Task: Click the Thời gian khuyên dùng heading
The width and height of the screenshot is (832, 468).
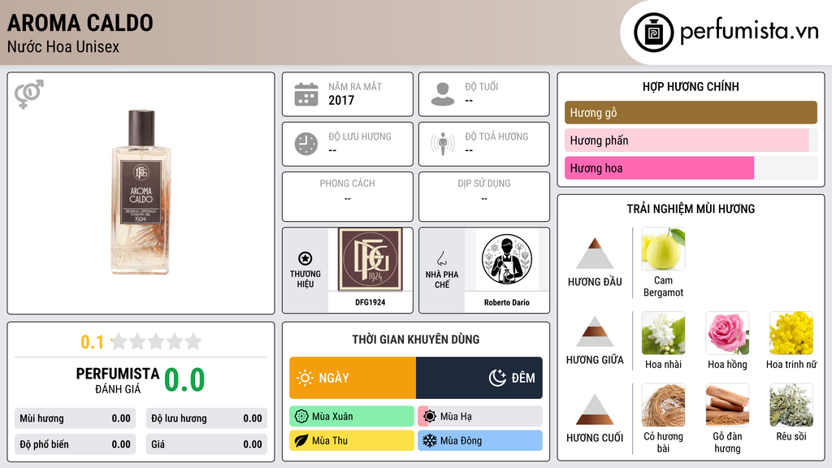Action: 416,339
